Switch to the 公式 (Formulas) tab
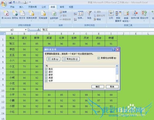 point(44,7)
